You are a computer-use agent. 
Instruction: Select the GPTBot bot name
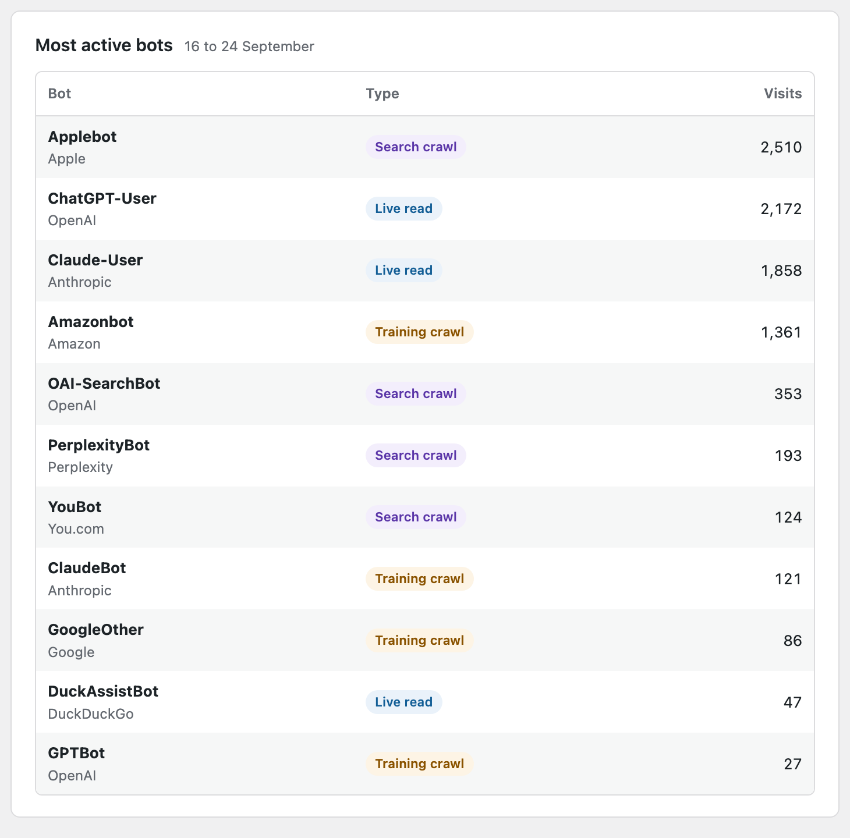[x=76, y=753]
